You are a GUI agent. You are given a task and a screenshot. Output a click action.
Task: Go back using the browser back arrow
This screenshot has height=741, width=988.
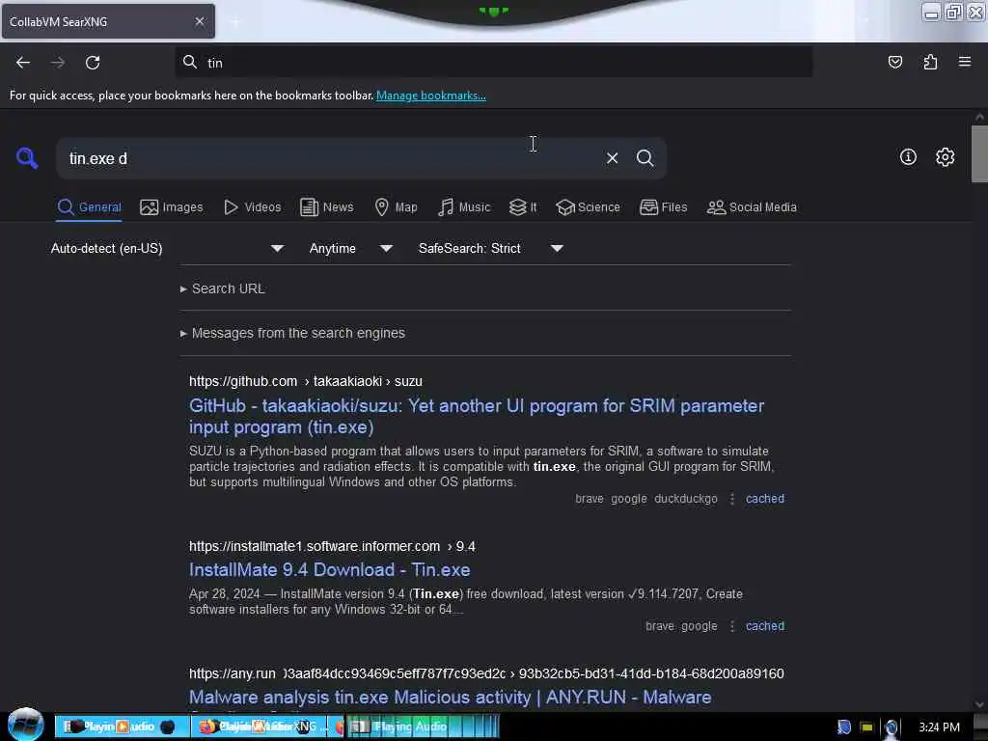pyautogui.click(x=23, y=63)
